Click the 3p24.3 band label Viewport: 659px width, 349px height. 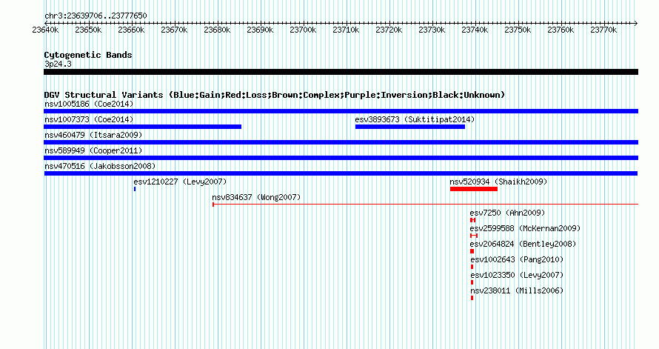point(58,64)
